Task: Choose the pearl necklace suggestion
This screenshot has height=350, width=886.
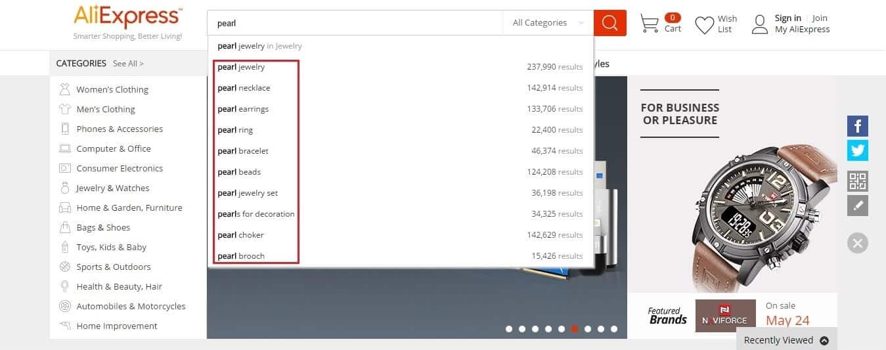Action: click(244, 88)
